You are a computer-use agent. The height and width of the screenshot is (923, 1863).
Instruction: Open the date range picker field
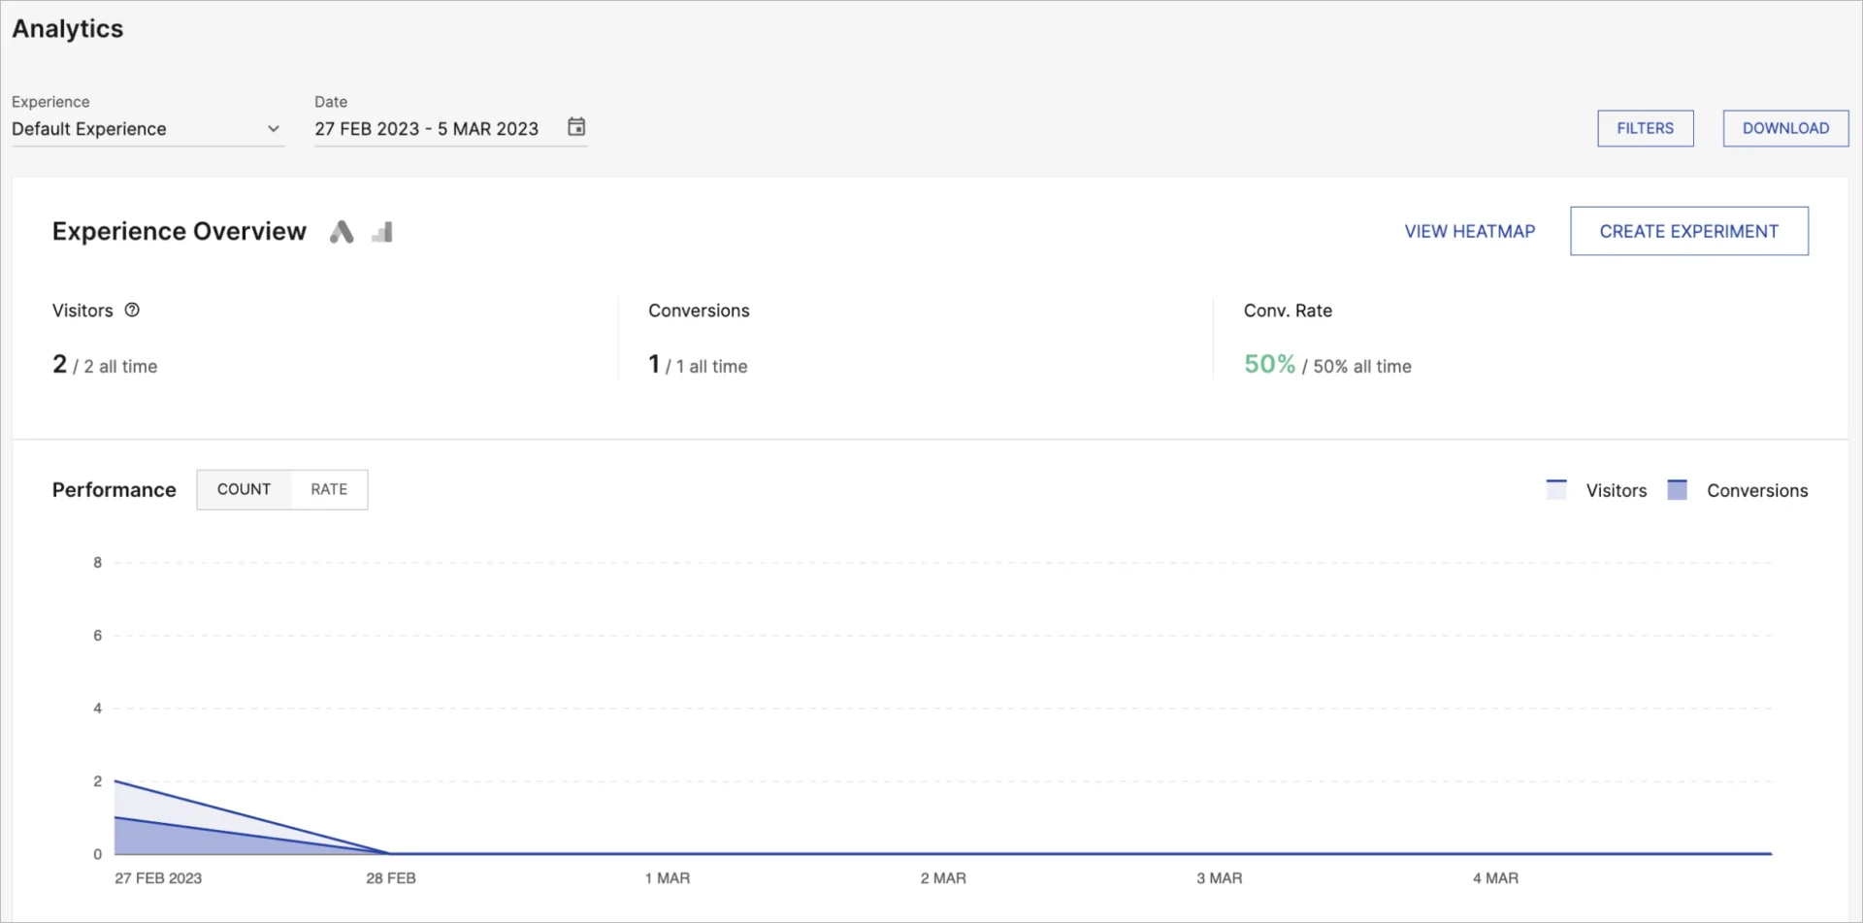point(427,128)
